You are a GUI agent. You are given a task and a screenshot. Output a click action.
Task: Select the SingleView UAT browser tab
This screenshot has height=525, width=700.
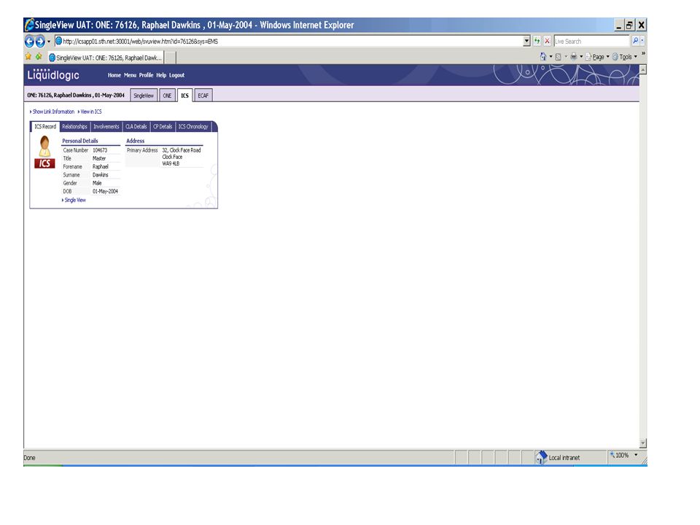(x=105, y=58)
